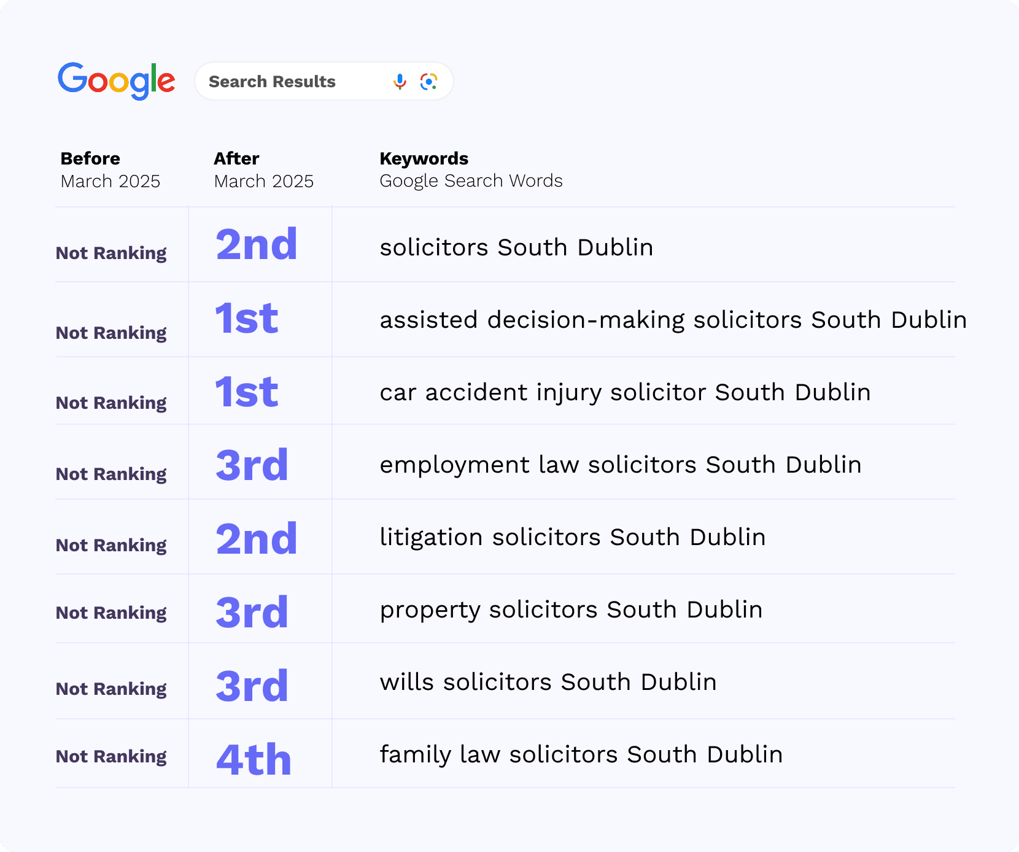Click the After March 2025 column header
This screenshot has height=852, width=1019.
[263, 170]
